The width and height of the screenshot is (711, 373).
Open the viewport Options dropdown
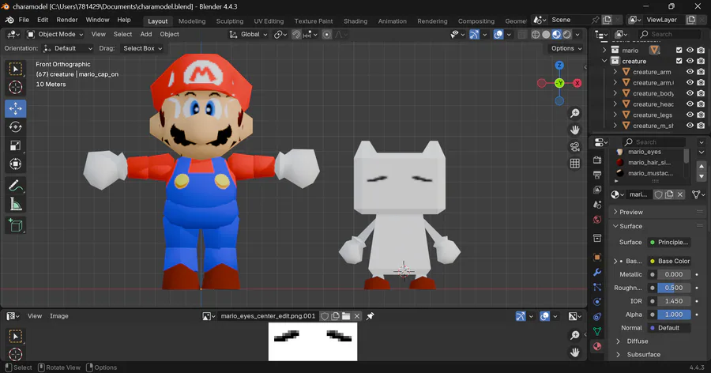[x=566, y=48]
